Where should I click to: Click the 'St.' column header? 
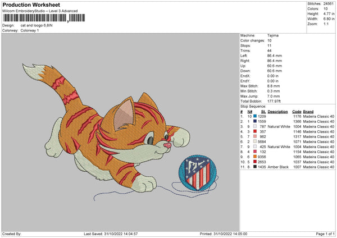tap(263, 112)
